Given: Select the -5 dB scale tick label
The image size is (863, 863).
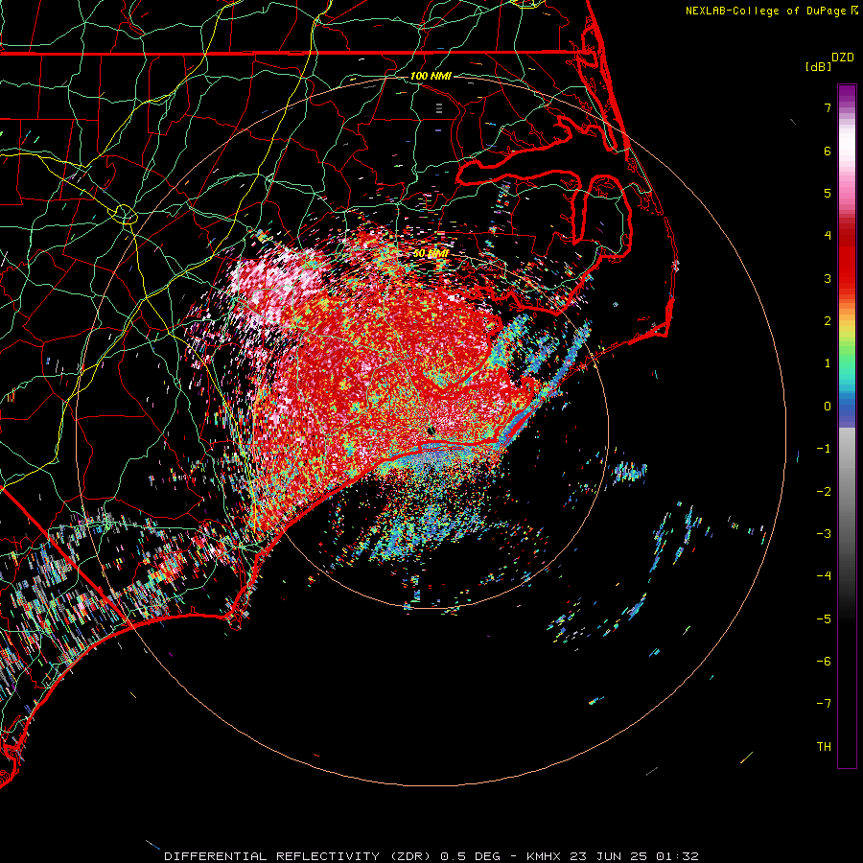Looking at the screenshot, I should click(824, 619).
